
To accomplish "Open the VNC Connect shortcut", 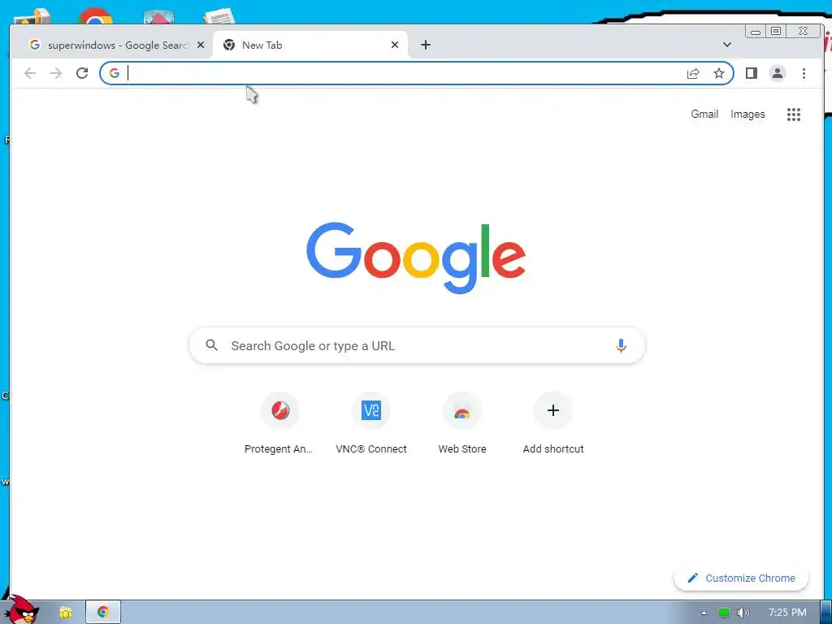I will (370, 422).
